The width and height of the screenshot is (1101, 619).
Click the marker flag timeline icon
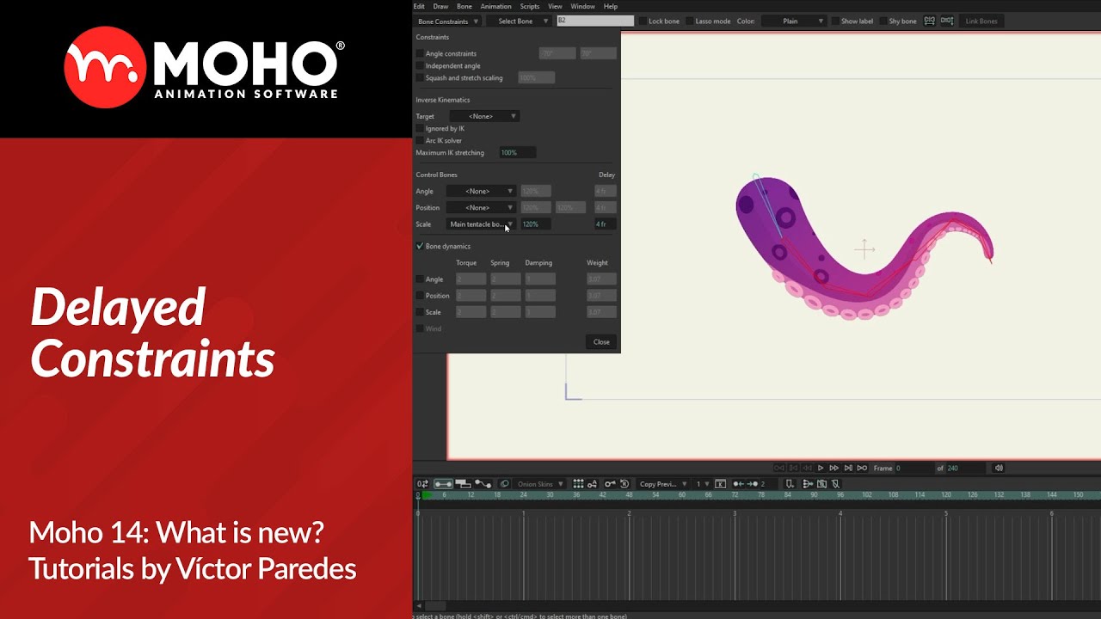[789, 484]
